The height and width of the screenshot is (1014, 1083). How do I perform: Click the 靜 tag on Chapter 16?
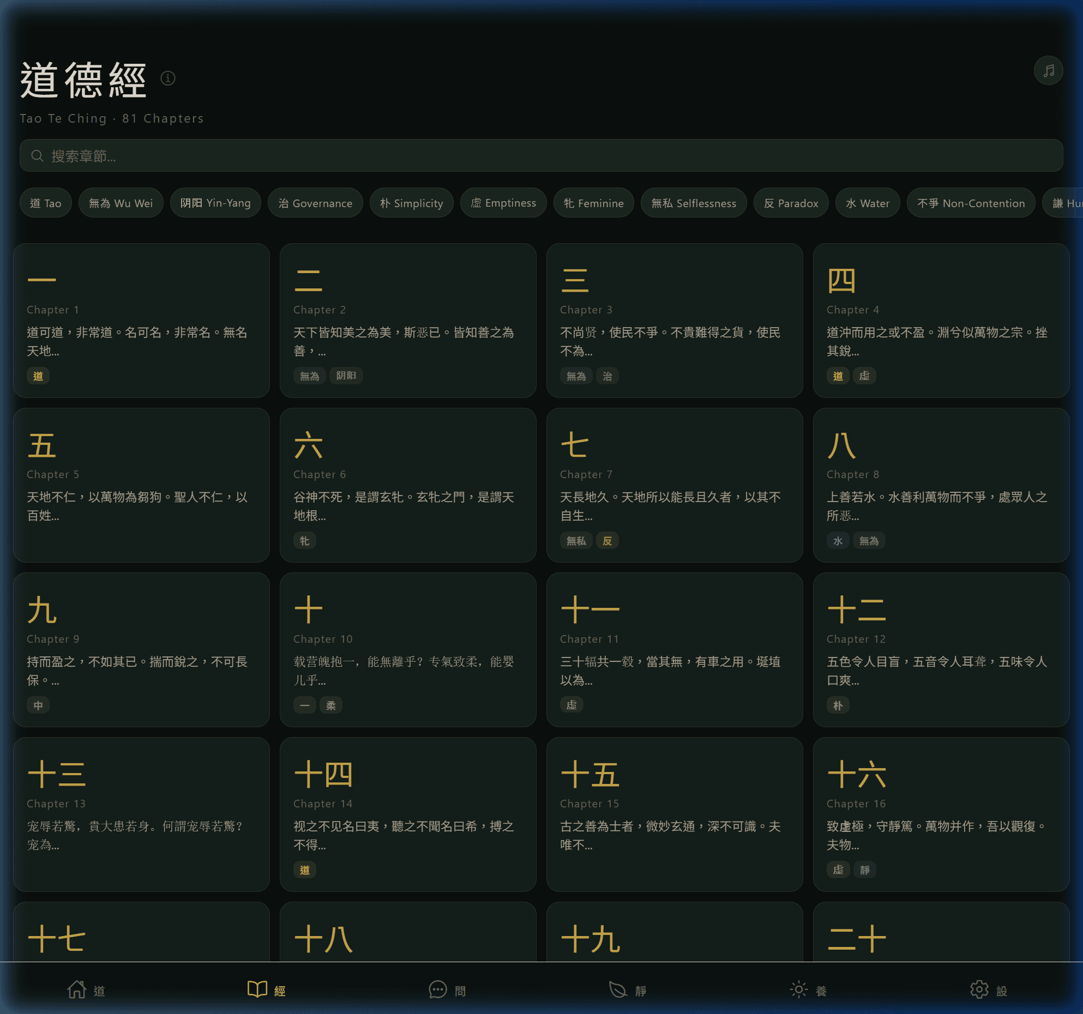865,870
